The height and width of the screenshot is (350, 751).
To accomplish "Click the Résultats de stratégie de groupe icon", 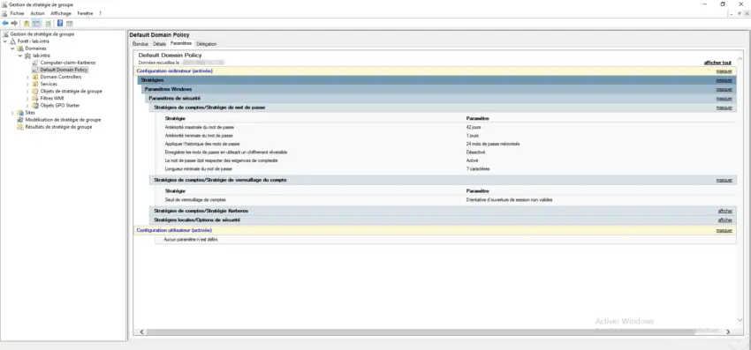I will (x=20, y=127).
